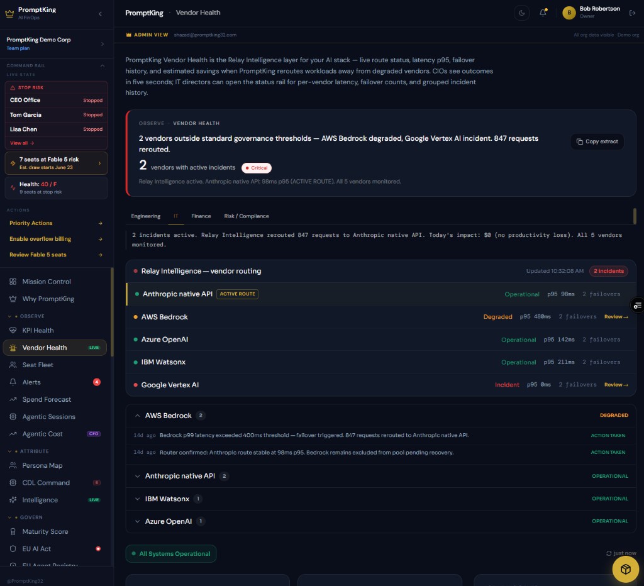
Task: Click the Bedrock p99 latency incident entry
Action: 380,435
